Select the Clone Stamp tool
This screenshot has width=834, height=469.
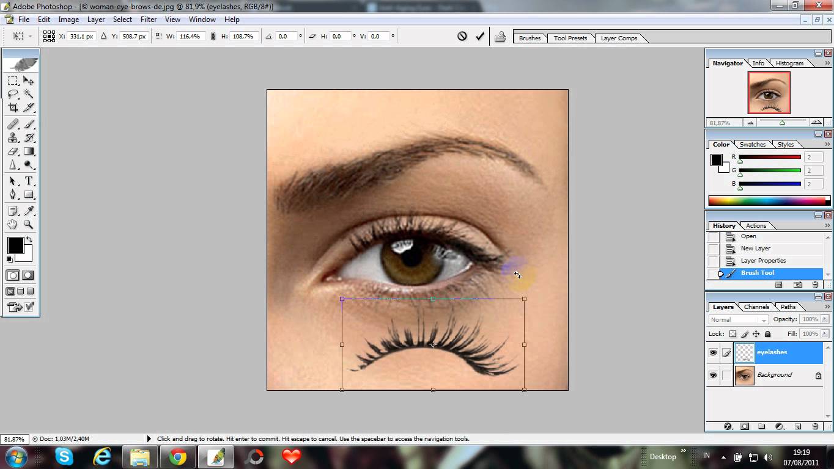(x=13, y=138)
